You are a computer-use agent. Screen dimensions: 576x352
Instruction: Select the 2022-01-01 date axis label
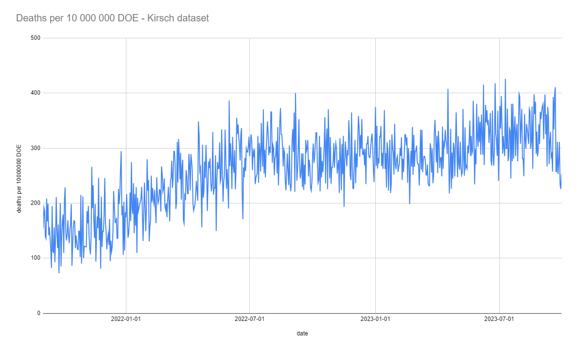pyautogui.click(x=126, y=319)
